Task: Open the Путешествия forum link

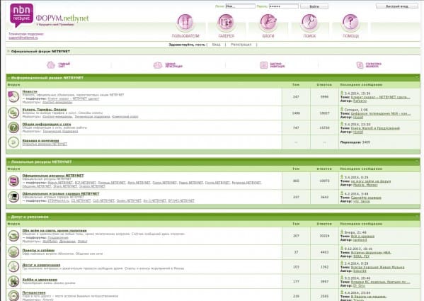Action: tap(34, 293)
